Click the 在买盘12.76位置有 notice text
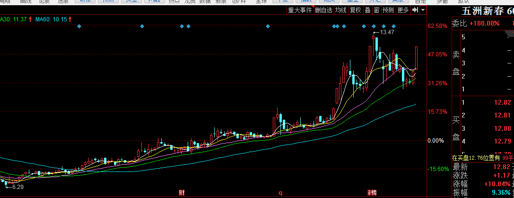 coord(477,158)
